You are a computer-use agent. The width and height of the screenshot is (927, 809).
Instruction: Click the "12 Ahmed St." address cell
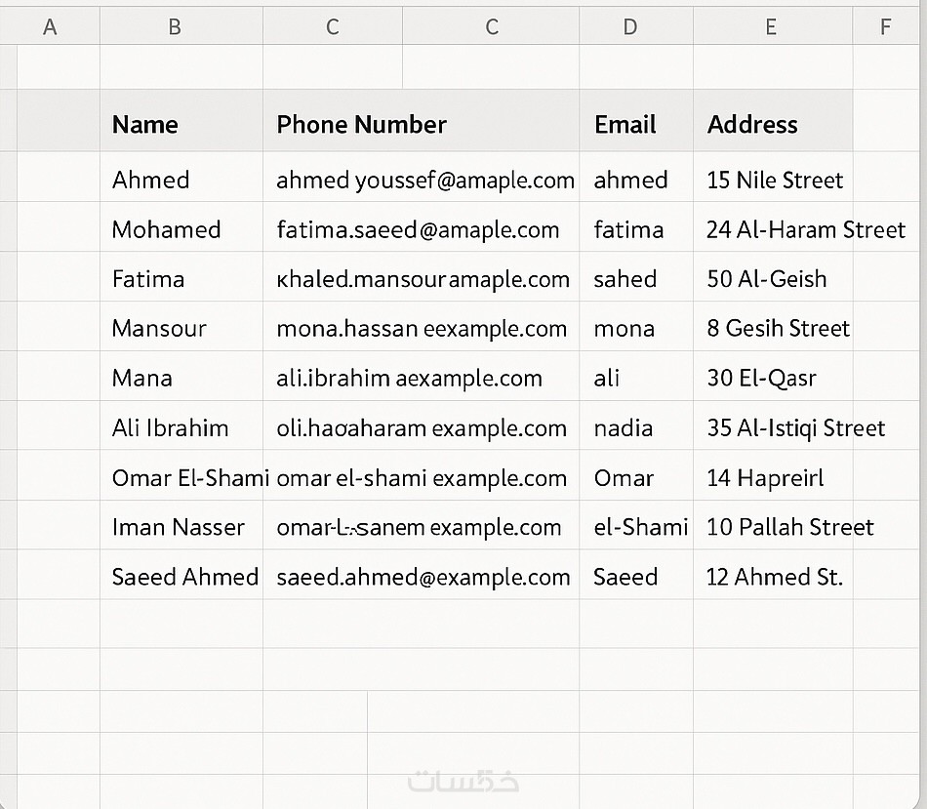tap(775, 578)
